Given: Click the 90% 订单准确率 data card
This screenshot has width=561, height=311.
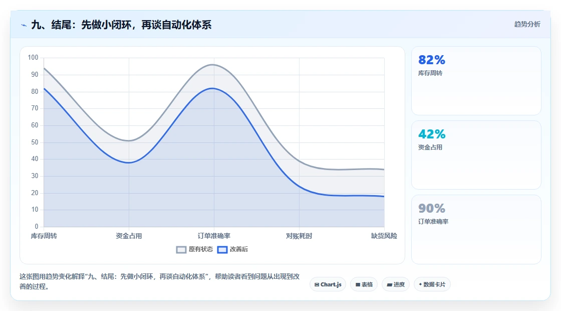Looking at the screenshot, I should [476, 229].
